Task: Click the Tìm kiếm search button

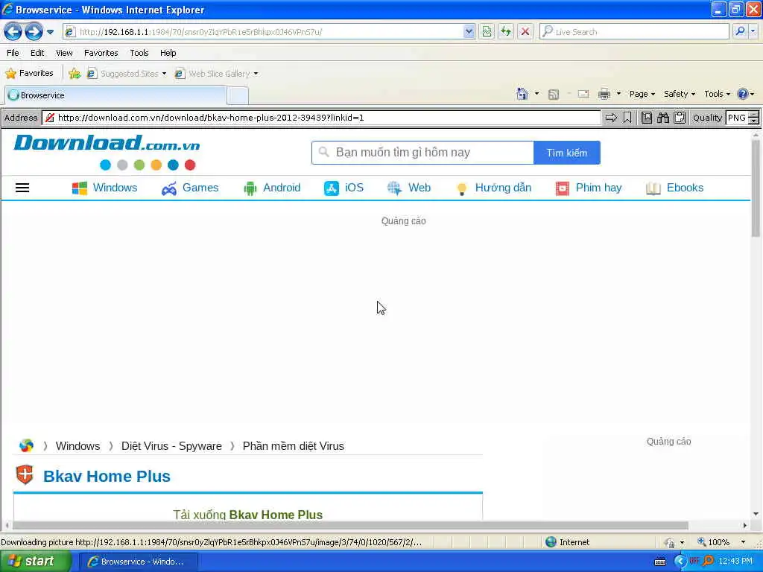Action: 567,153
